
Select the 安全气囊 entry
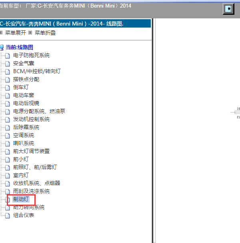[24, 64]
